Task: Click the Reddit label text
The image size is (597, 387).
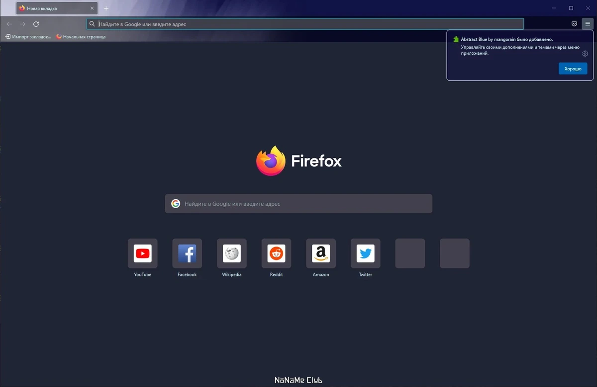Action: 276,274
